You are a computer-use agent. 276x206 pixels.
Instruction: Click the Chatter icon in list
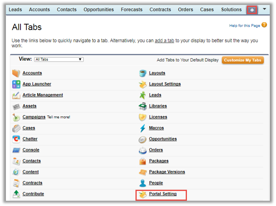pos(16,139)
